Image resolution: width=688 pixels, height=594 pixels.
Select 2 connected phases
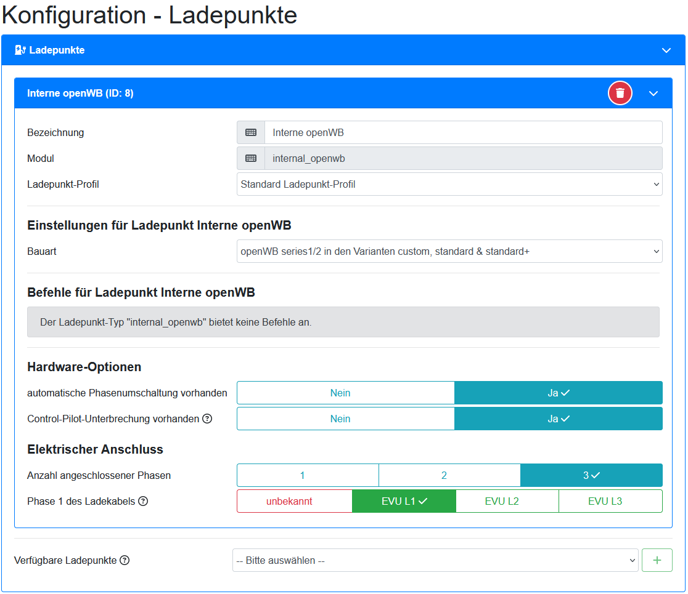coord(449,475)
